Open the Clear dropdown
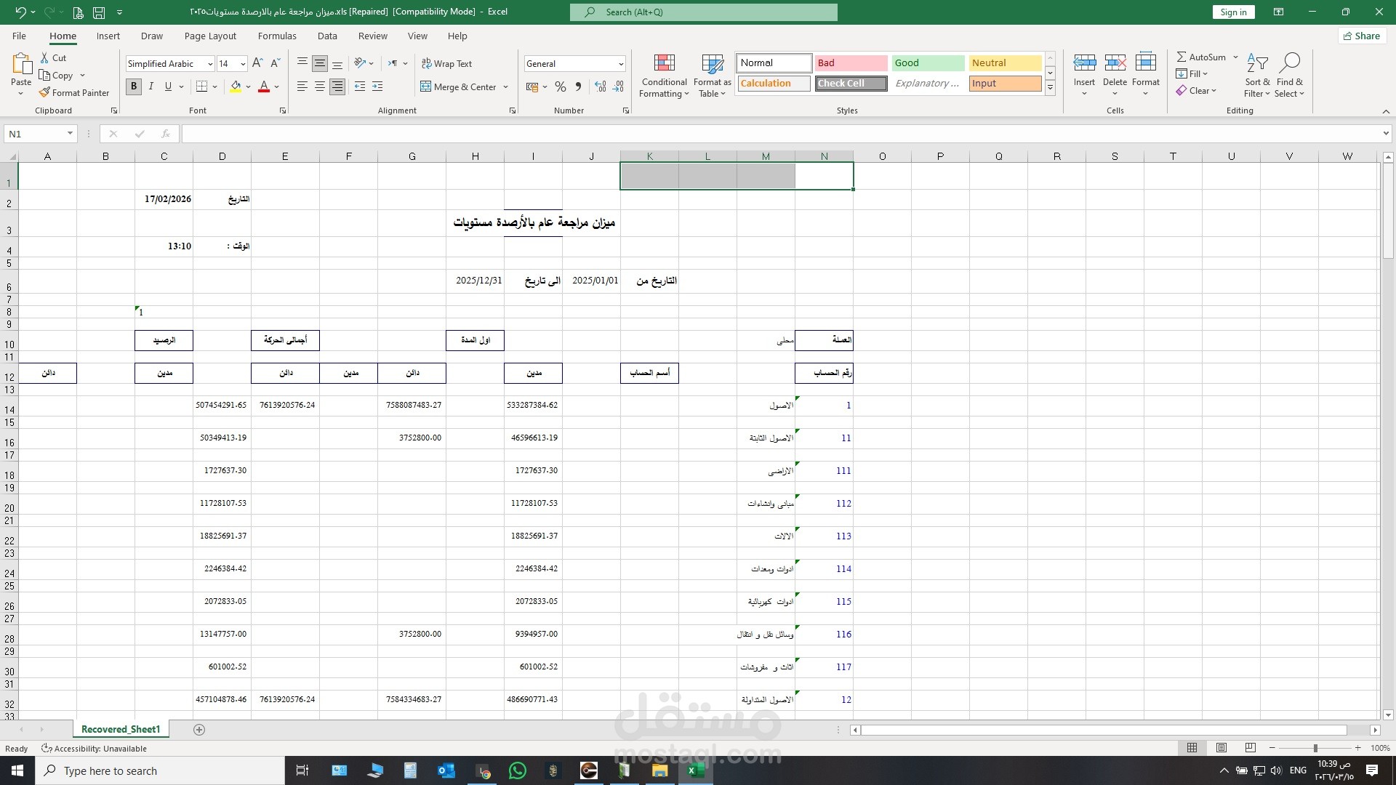 tap(1196, 91)
